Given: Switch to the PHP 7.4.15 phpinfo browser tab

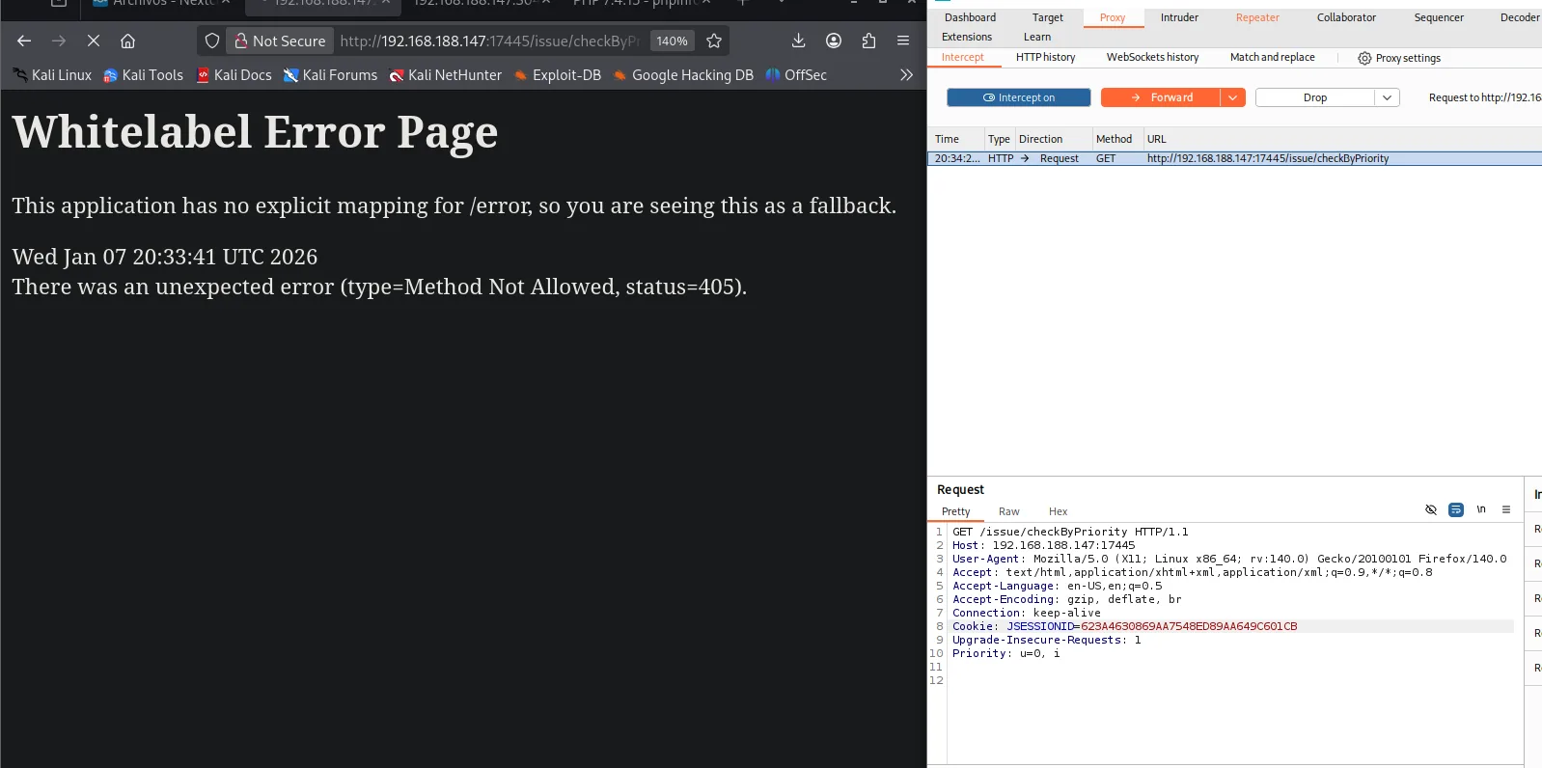Looking at the screenshot, I should pyautogui.click(x=641, y=4).
